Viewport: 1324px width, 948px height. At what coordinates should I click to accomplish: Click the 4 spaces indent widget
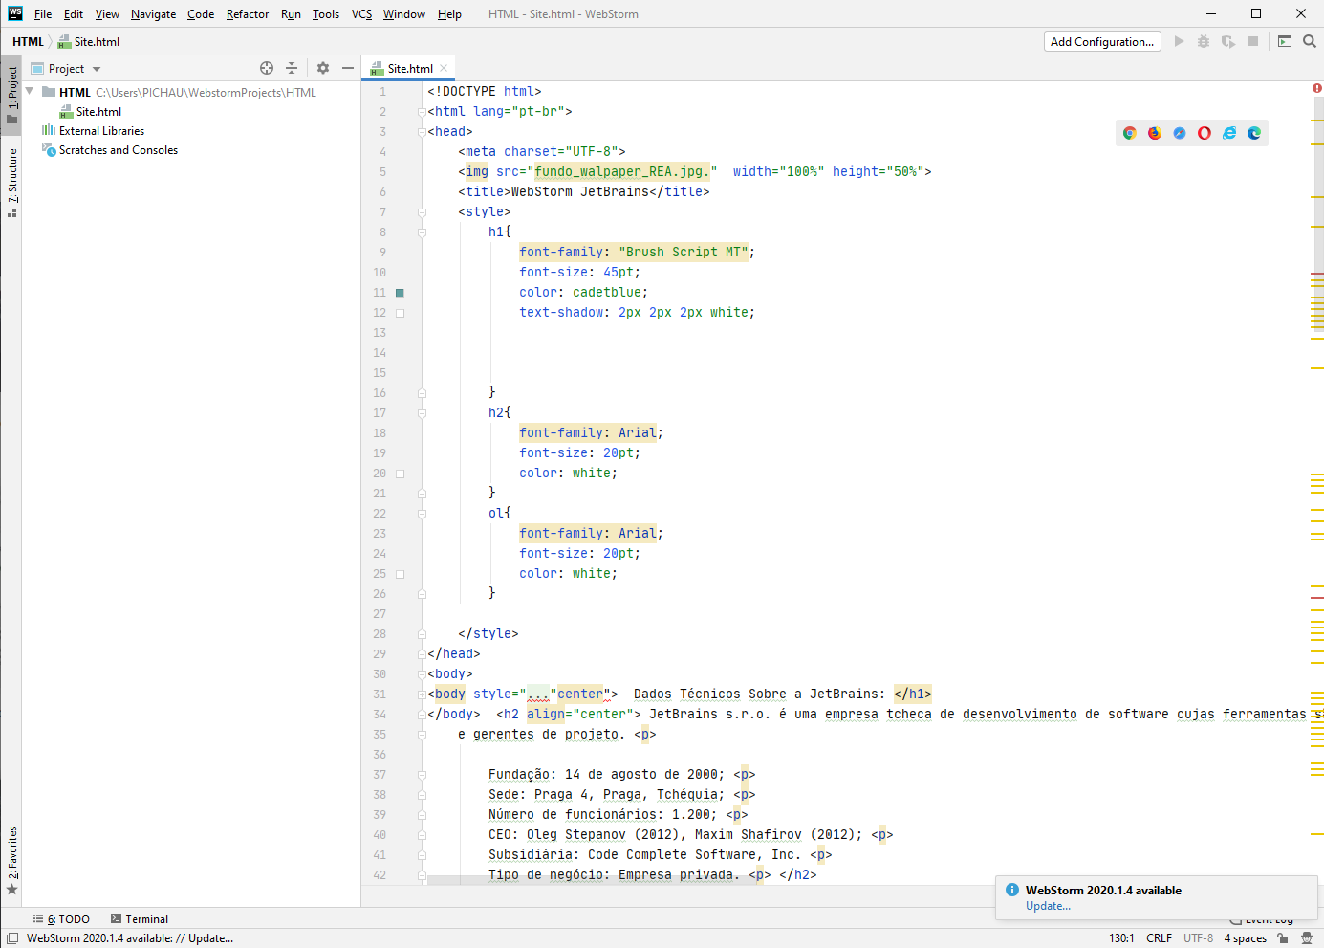[x=1245, y=938]
